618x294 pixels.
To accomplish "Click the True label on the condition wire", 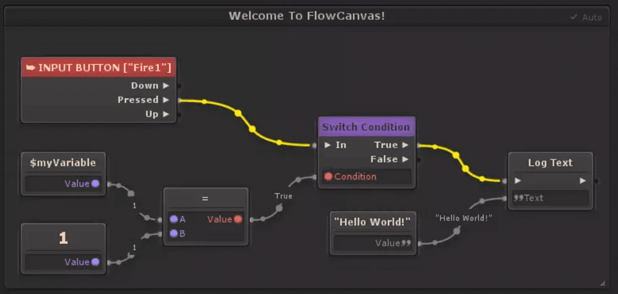I will 283,195.
